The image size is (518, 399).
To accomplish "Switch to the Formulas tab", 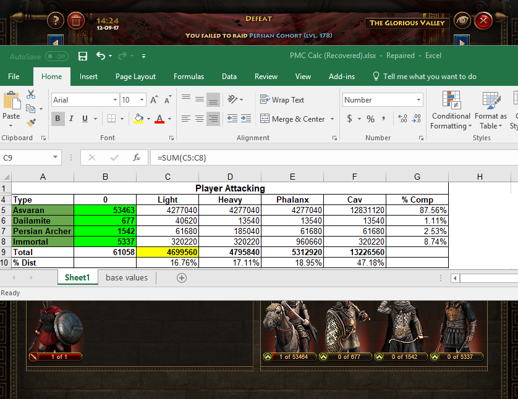I will coord(189,77).
